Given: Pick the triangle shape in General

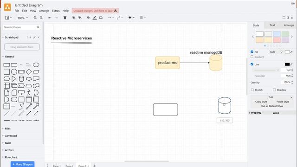Looking at the screenshot, I should pos(14,78).
